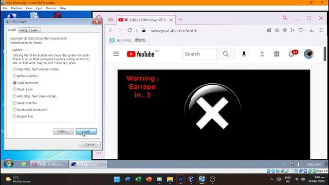Open the weather widget showing 31°C
The height and width of the screenshot is (185, 329).
coord(18,179)
